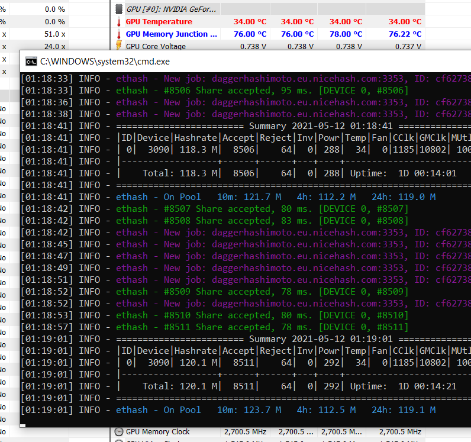This screenshot has width=471, height=442.
Task: Click the GPU Core Voltage lightning icon
Action: (x=119, y=46)
